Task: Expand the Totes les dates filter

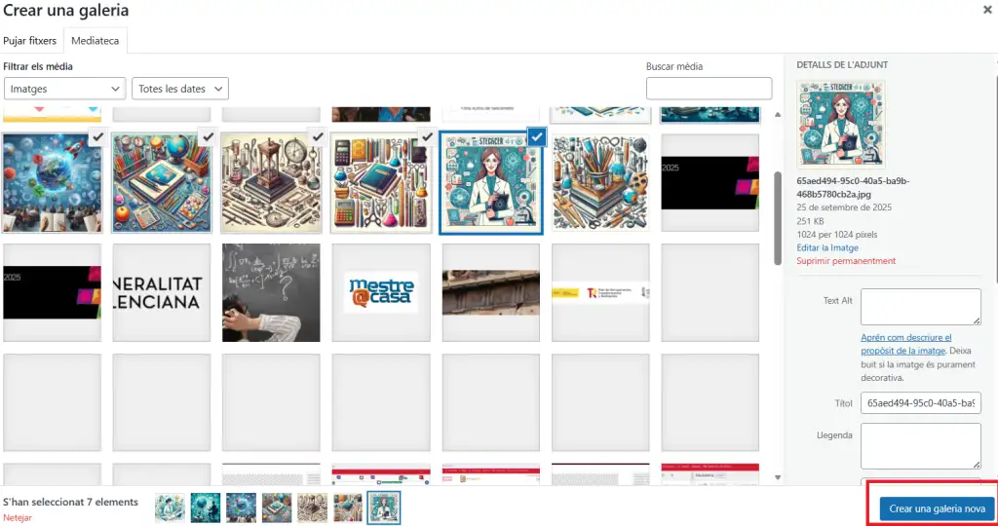Action: [179, 89]
